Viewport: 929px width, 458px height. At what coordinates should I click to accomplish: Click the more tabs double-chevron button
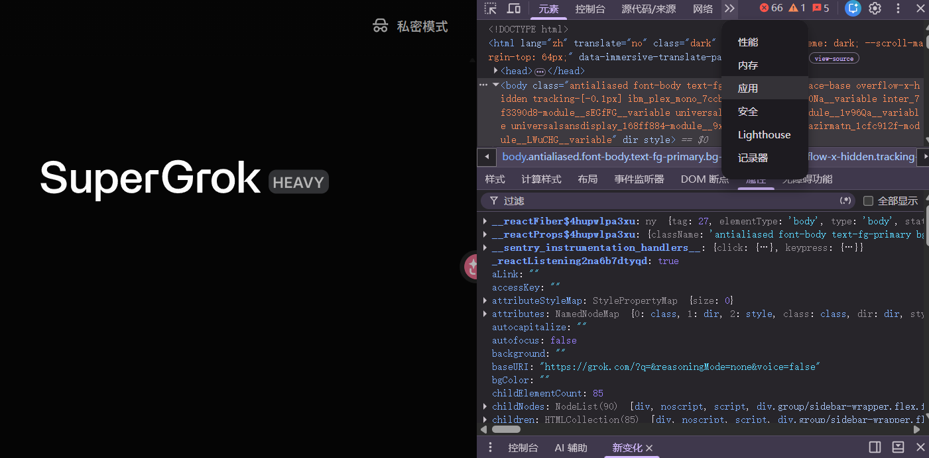coord(729,9)
